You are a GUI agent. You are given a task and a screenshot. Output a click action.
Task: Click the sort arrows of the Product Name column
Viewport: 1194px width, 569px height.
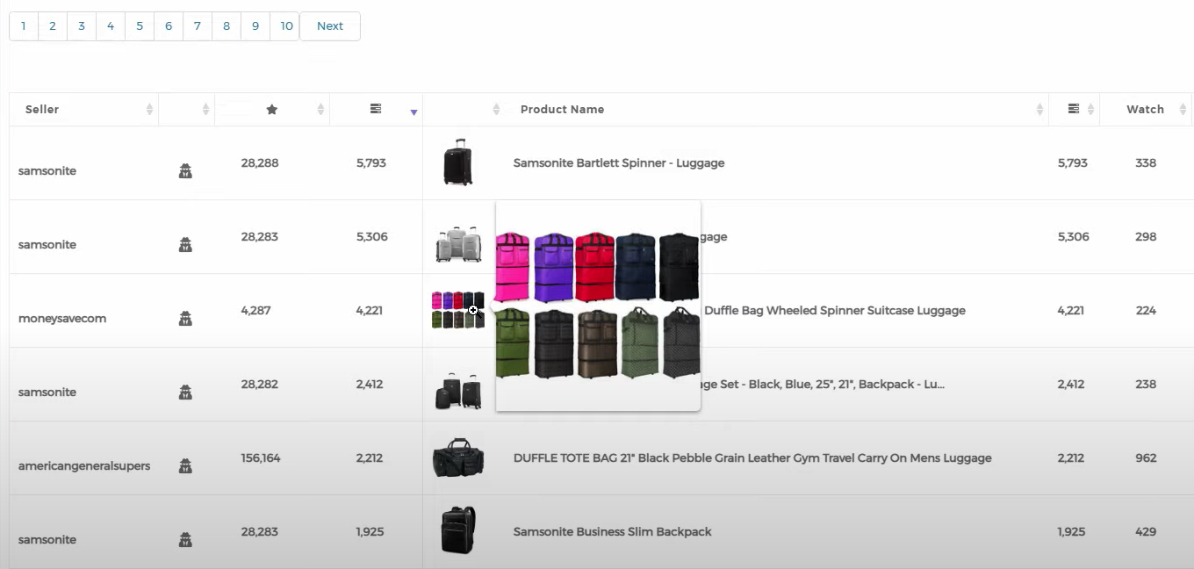1039,109
